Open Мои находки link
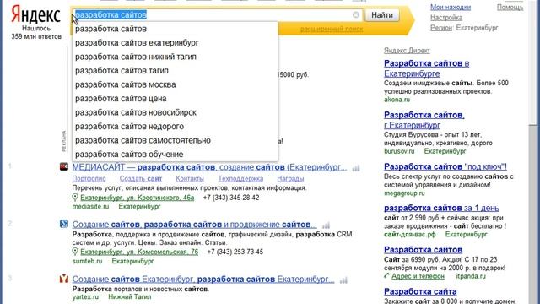This screenshot has height=304, width=540. point(451,7)
